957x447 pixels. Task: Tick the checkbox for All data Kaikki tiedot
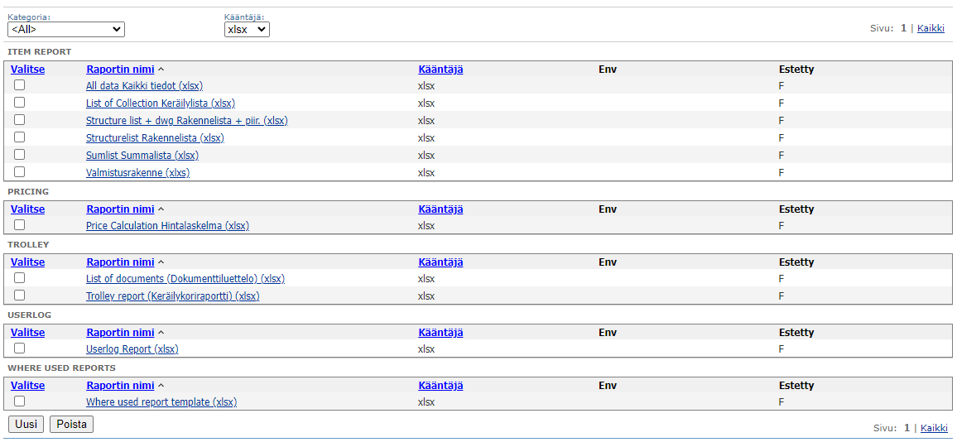point(19,85)
